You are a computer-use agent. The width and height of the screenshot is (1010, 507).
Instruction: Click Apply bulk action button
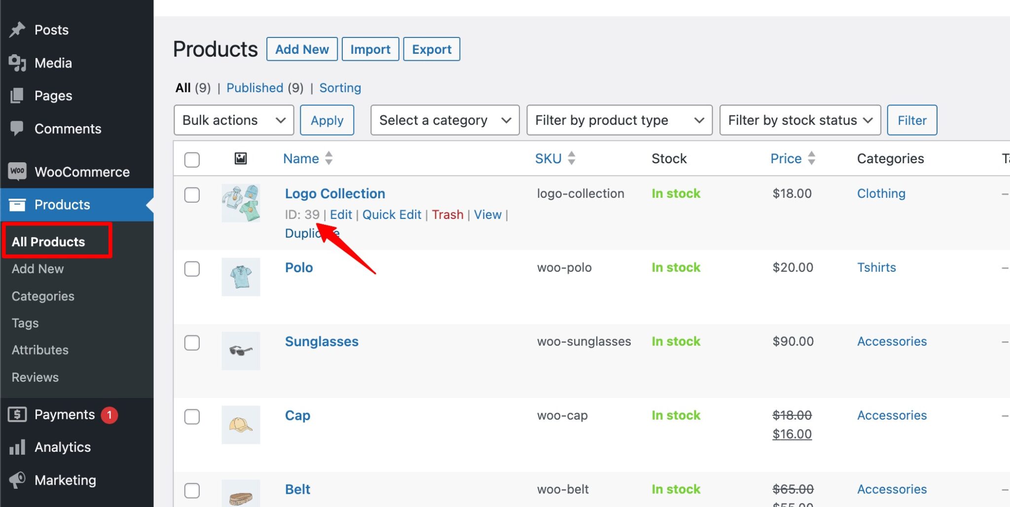(327, 120)
